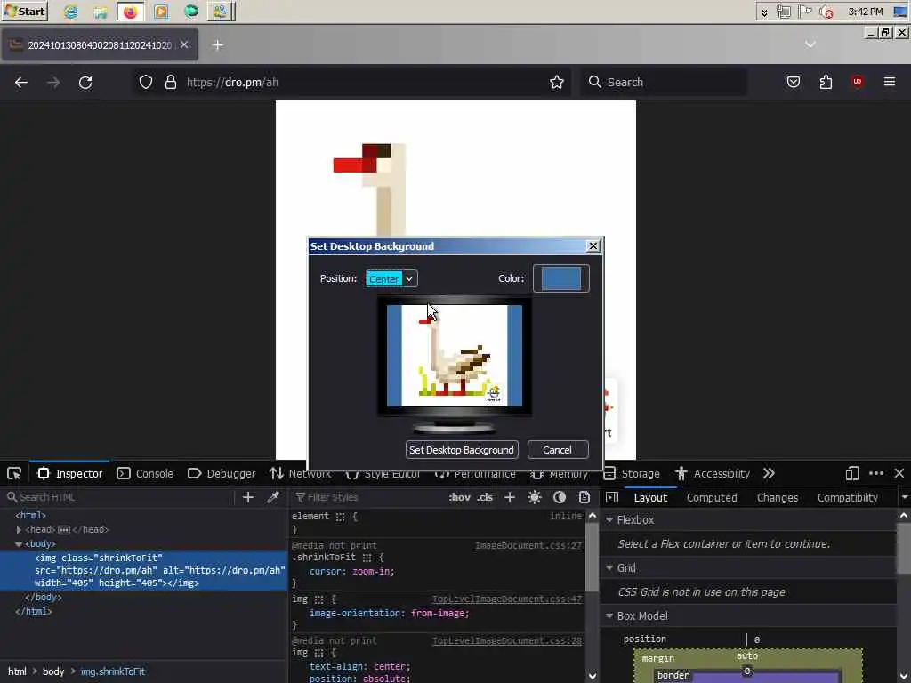The image size is (911, 683).
Task: Close the Set Desktop Background dialog with X
Action: pyautogui.click(x=593, y=246)
